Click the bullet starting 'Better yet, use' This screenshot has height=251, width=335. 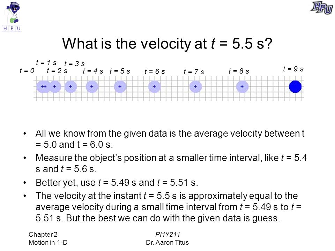point(117,182)
